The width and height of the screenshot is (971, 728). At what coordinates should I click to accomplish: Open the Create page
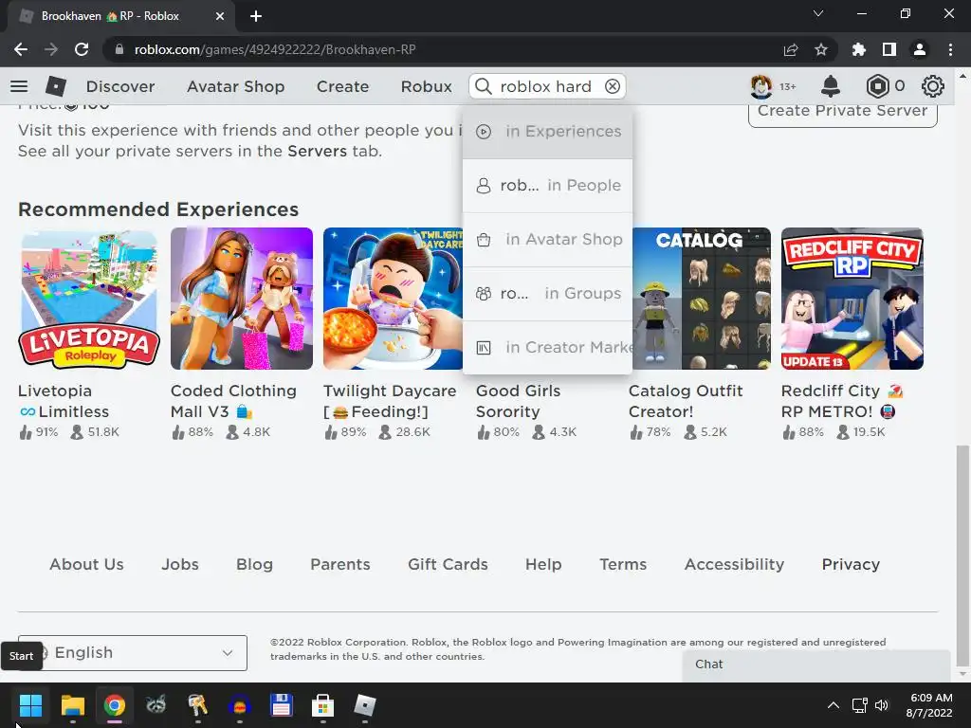click(x=342, y=86)
